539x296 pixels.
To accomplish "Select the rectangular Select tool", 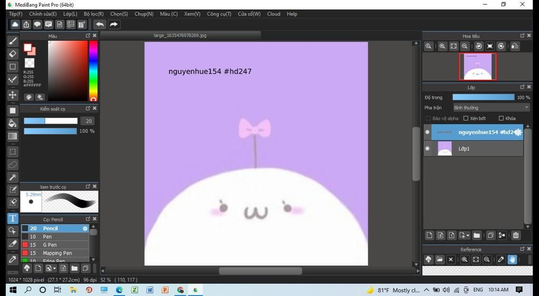I will (13, 151).
